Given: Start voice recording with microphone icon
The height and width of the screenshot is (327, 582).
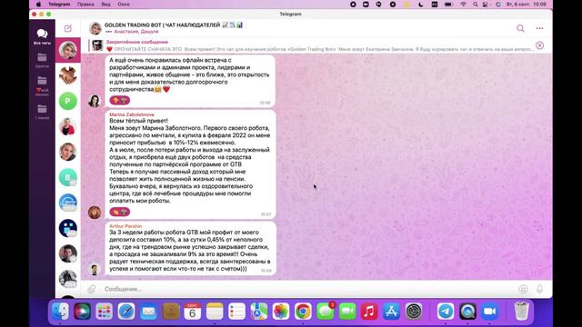Looking at the screenshot, I should (539, 289).
